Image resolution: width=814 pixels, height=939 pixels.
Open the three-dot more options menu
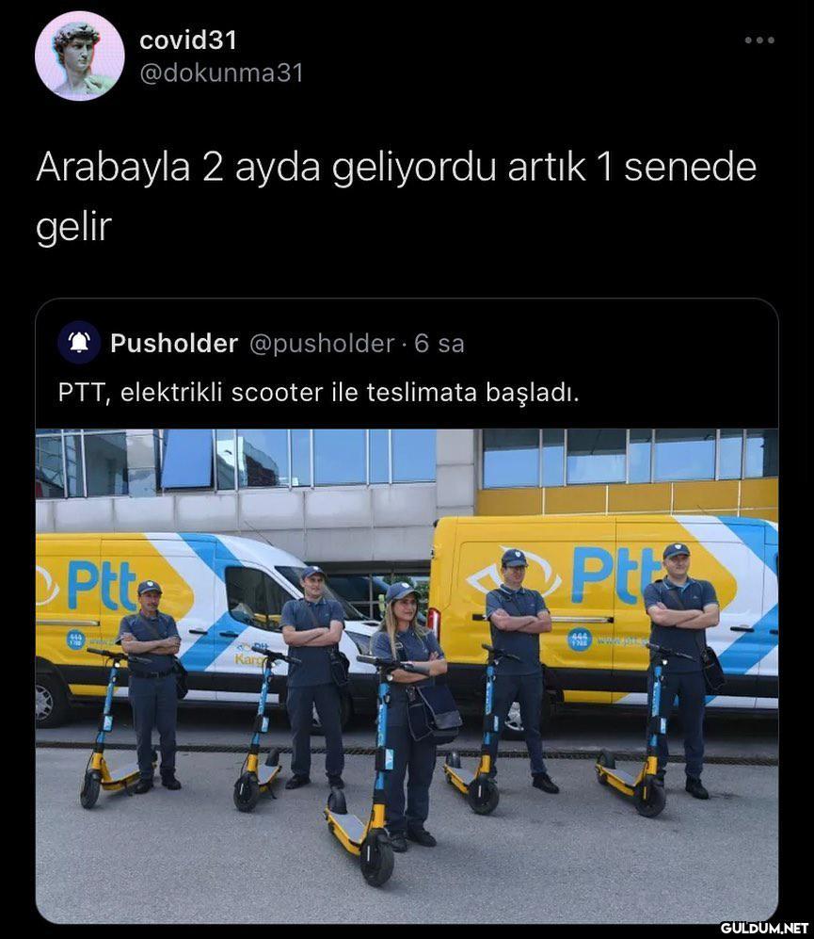coord(758,40)
